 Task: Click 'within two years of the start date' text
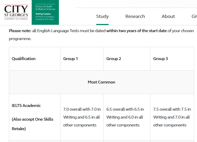pyautogui.click(x=137, y=31)
